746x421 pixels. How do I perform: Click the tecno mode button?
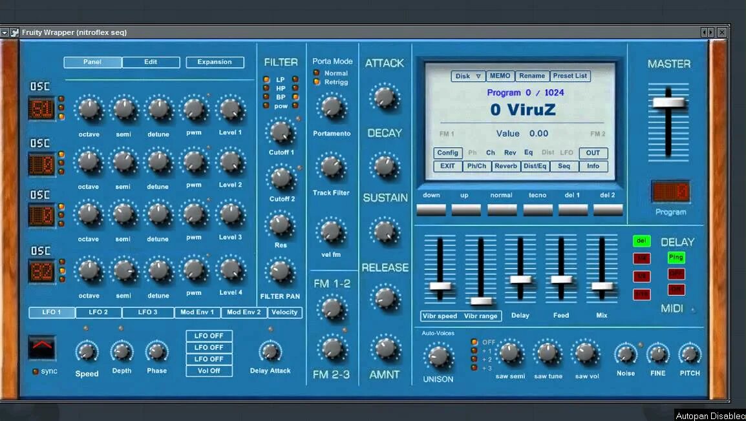tap(538, 210)
